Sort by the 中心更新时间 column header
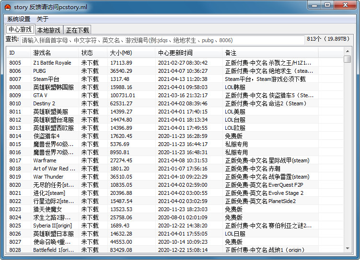360x260 pixels. (x=188, y=53)
